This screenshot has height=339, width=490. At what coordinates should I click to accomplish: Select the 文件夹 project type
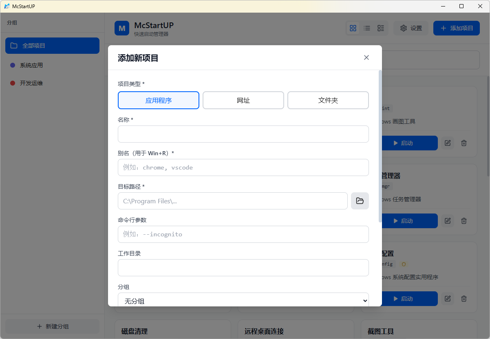coord(328,100)
